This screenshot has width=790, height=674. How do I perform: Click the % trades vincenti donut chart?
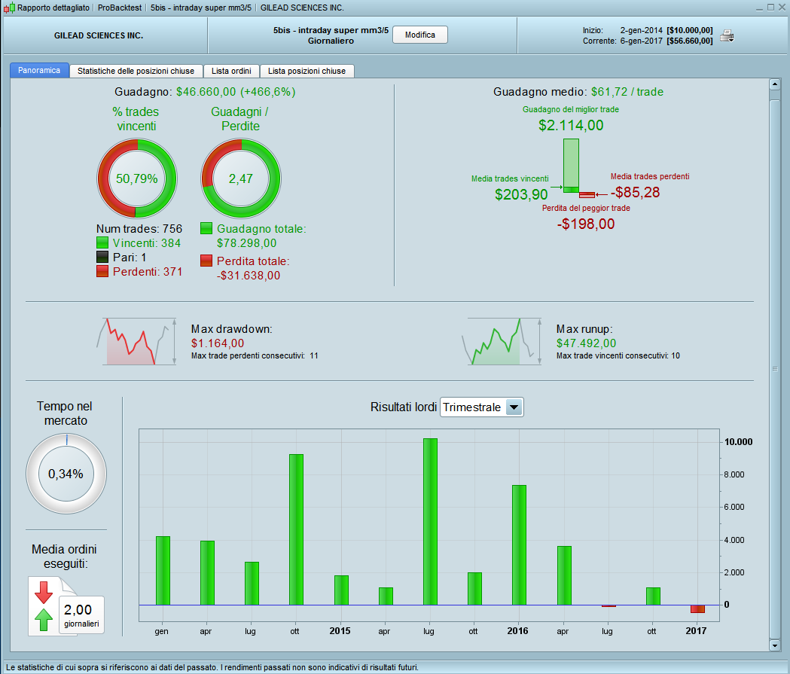137,178
